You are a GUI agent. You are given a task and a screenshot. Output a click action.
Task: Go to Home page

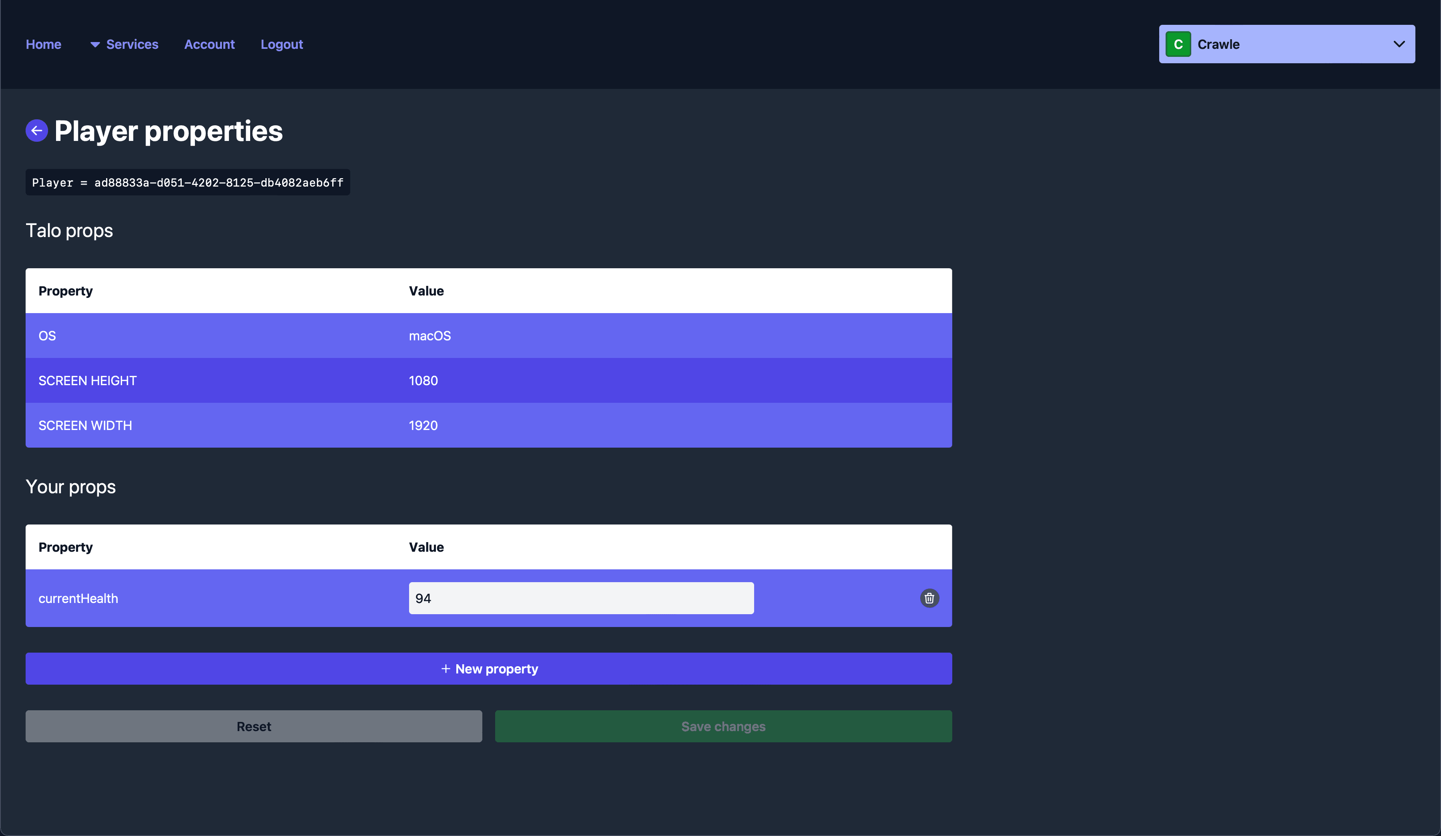[44, 44]
